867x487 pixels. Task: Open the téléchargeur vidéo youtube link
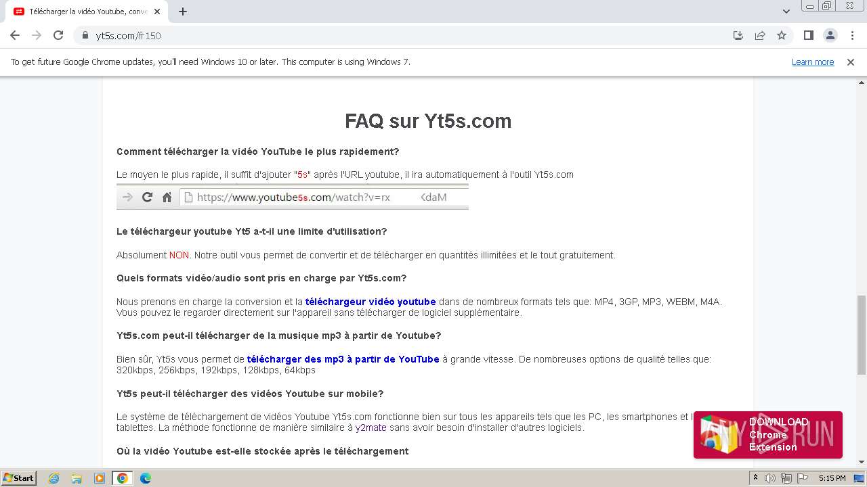371,302
